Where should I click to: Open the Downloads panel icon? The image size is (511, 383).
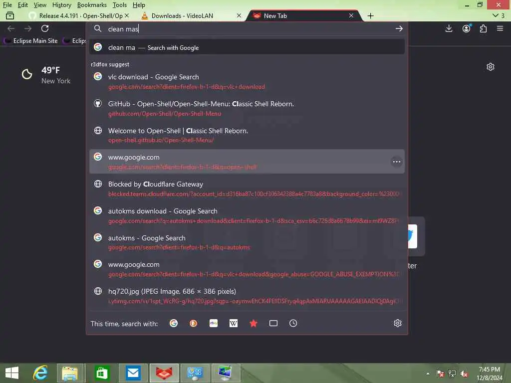[449, 28]
